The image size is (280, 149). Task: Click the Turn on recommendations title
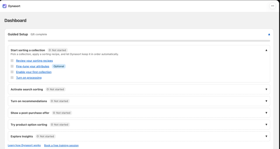pos(29,101)
